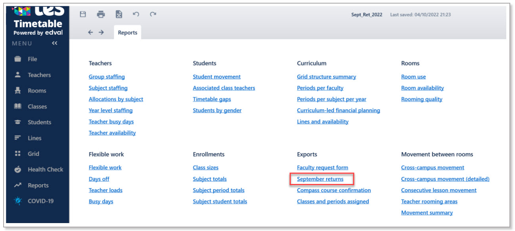
Task: Open Curriculum-led financial planning report
Action: 338,110
